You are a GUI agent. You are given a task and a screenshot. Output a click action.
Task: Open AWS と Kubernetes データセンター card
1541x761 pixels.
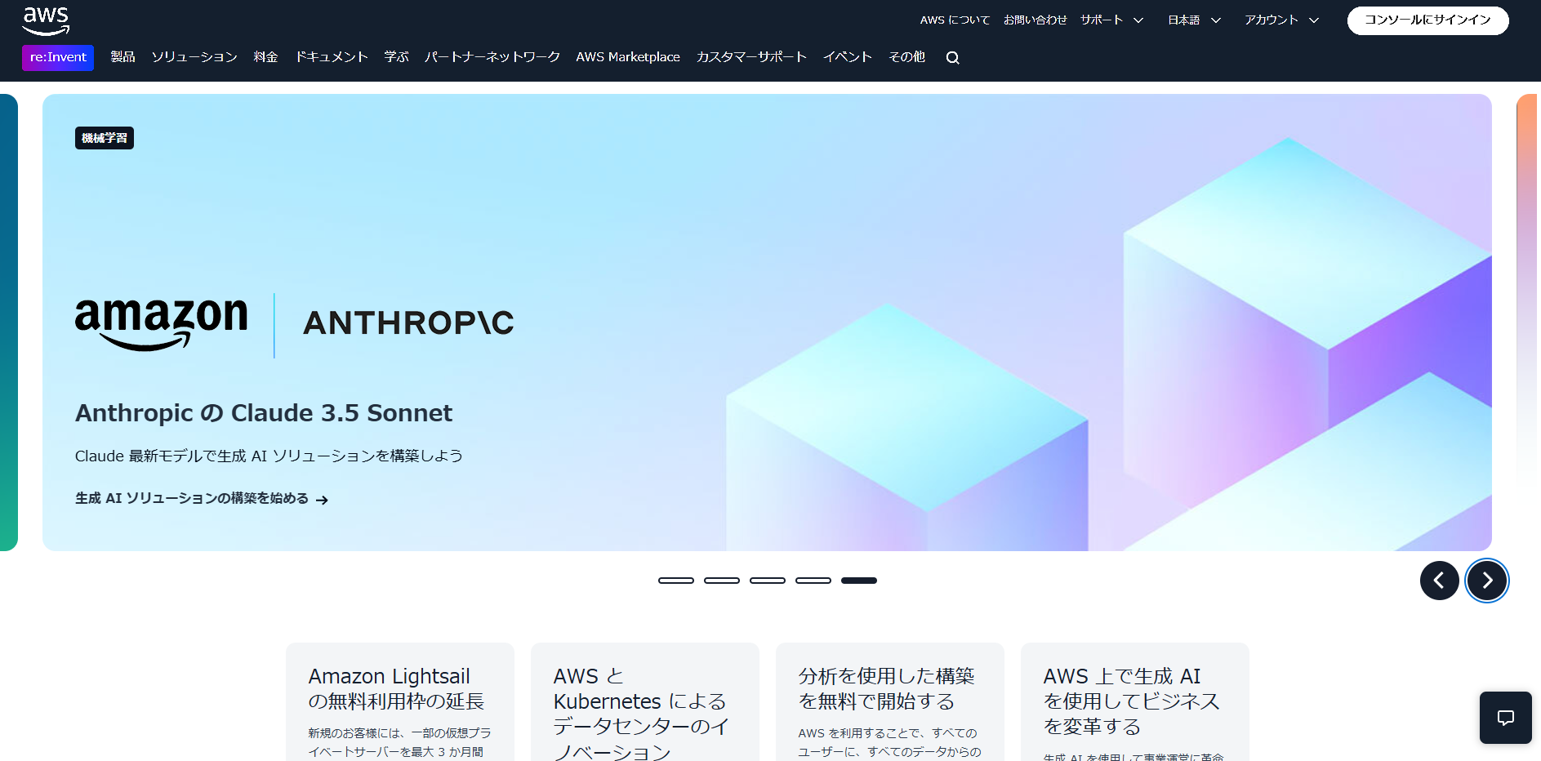click(645, 702)
